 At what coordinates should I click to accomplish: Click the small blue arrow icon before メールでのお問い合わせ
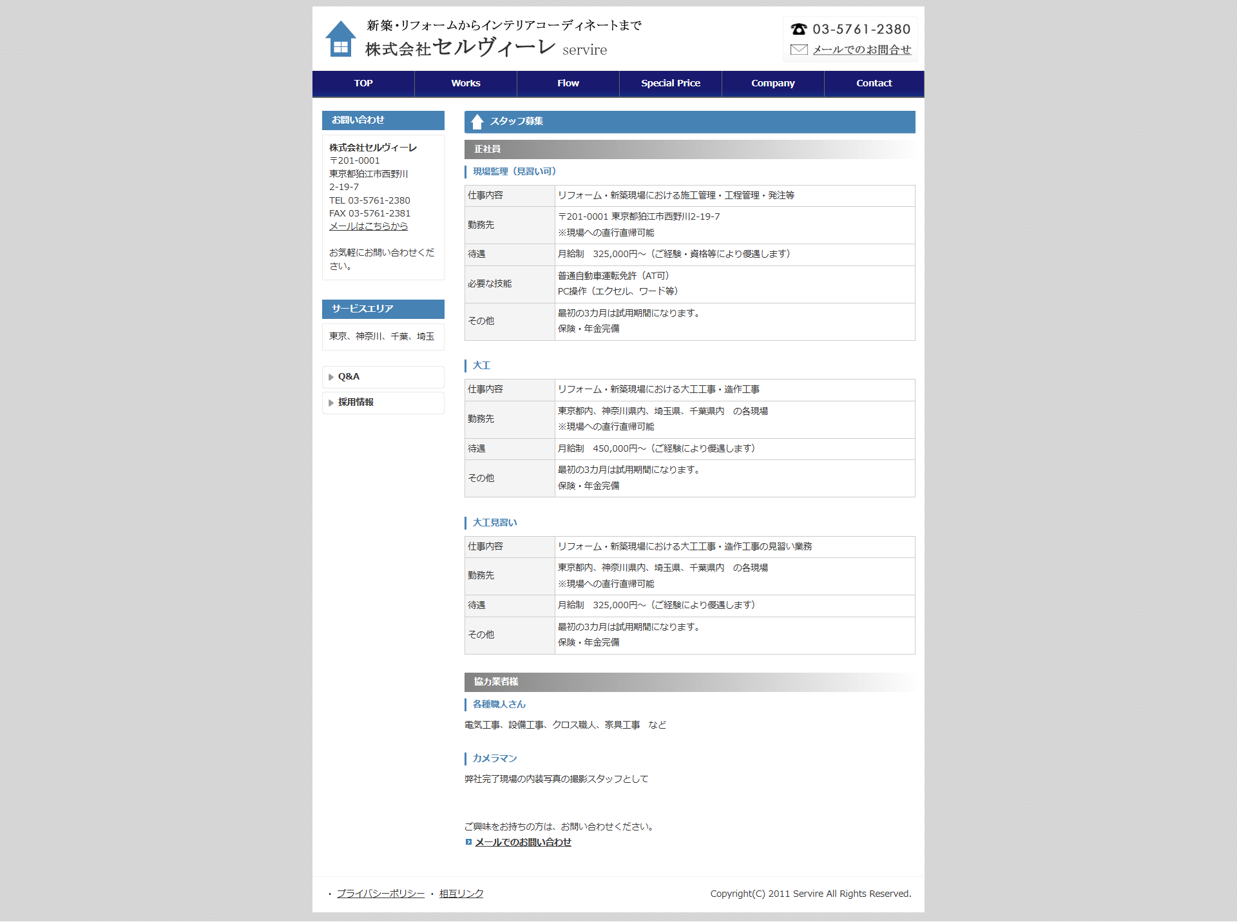click(x=468, y=842)
